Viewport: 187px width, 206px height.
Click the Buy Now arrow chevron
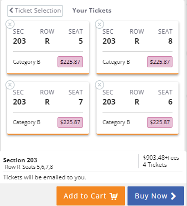click(173, 196)
